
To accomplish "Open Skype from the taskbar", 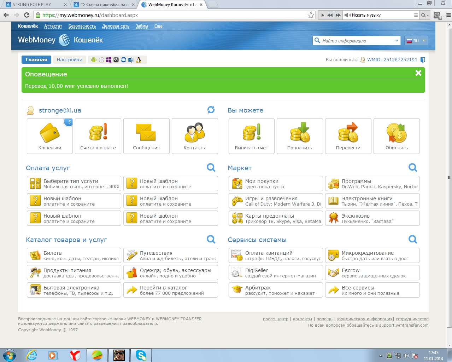I will point(141,355).
